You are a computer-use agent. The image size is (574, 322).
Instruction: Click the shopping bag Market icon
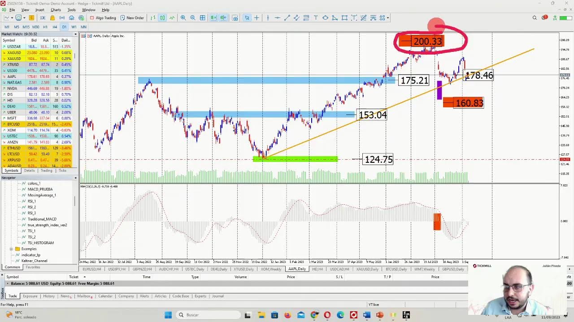click(52, 18)
